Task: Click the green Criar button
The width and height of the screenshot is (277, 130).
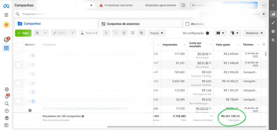Action: 23,33
